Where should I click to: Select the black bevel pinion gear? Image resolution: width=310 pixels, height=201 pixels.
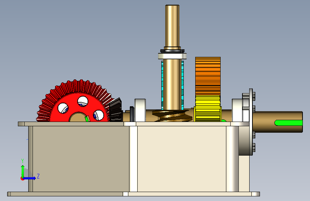coord(115,110)
